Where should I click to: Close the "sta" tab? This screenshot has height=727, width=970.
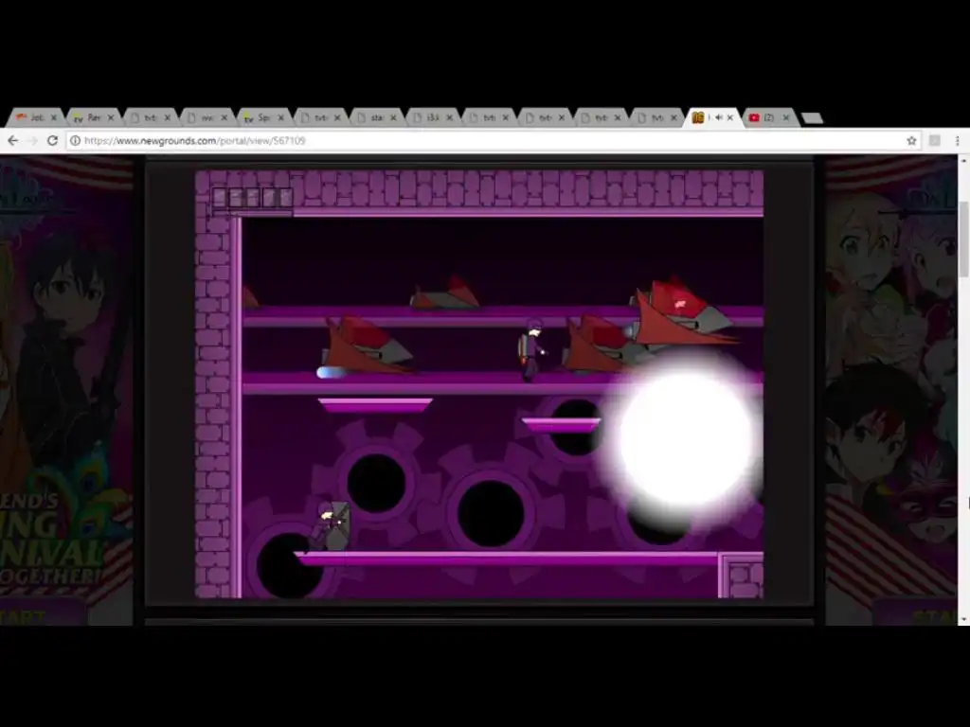[393, 117]
